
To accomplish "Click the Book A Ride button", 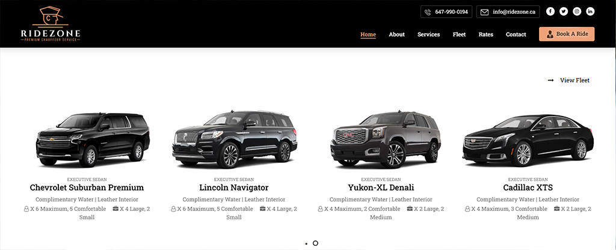I will pyautogui.click(x=567, y=34).
